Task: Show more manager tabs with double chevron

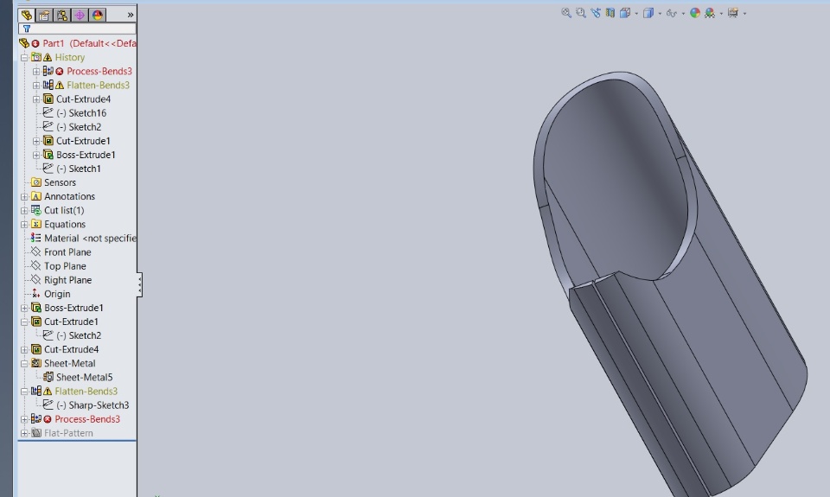Action: [131, 16]
